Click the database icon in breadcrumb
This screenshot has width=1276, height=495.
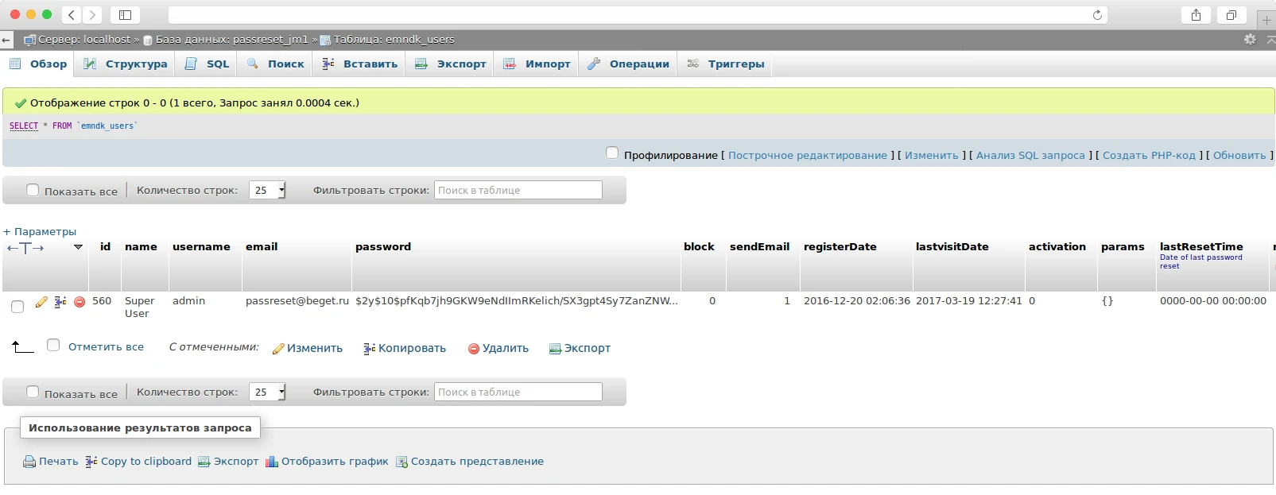148,40
